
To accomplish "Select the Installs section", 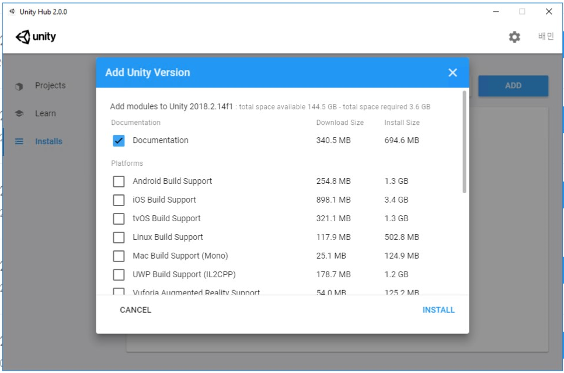I will click(x=48, y=141).
